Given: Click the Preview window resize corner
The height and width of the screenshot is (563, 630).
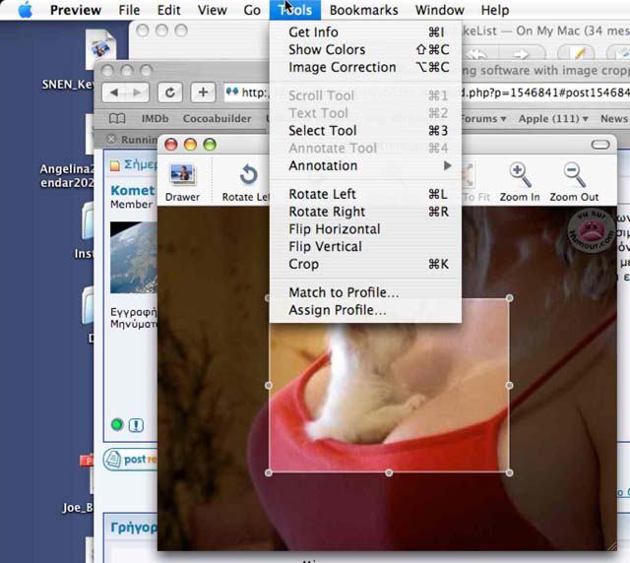Looking at the screenshot, I should click(611, 545).
